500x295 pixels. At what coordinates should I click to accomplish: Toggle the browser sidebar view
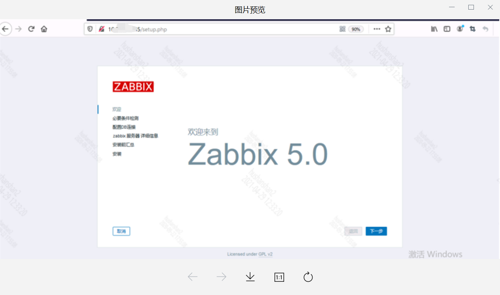tap(447, 29)
